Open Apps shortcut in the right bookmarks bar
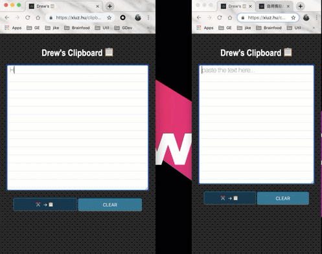This screenshot has width=322, height=254. tap(205, 28)
